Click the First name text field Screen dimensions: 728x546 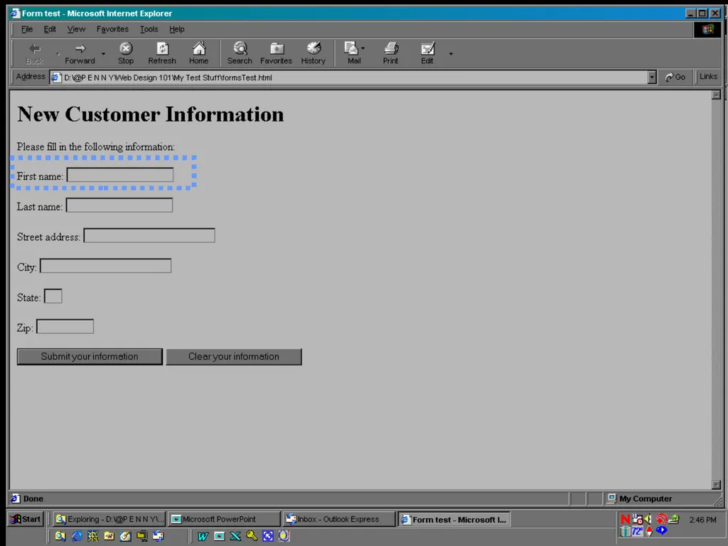[120, 175]
